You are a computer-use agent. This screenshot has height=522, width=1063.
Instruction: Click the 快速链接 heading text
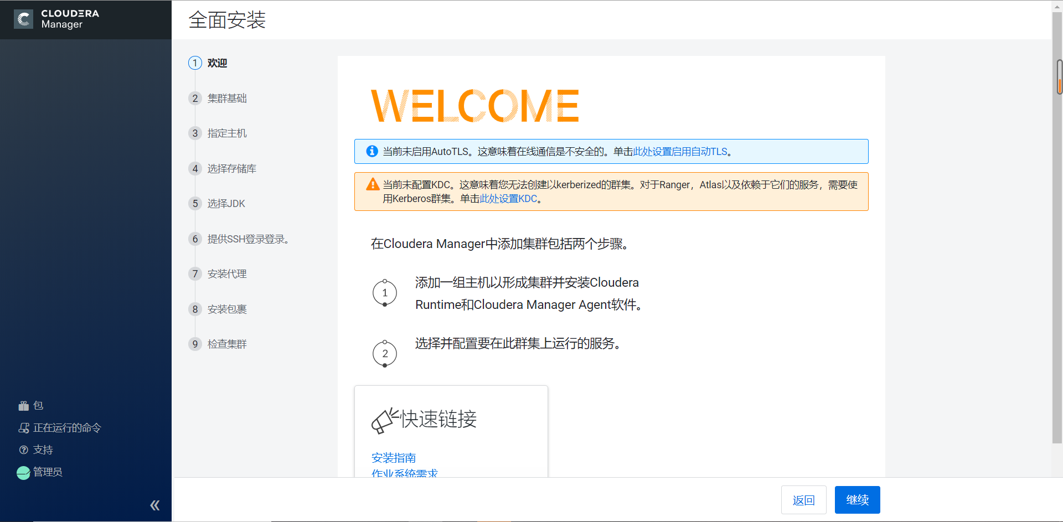(x=438, y=419)
